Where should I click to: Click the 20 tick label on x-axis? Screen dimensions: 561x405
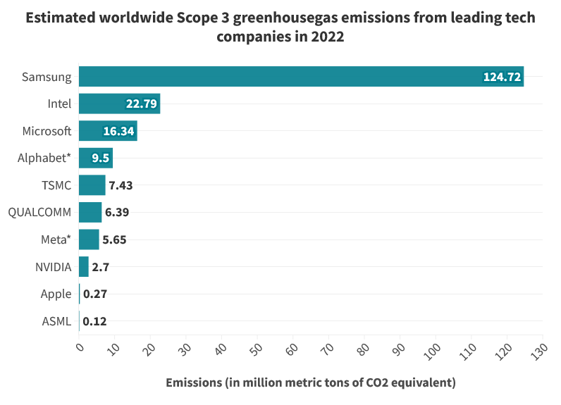pos(149,349)
